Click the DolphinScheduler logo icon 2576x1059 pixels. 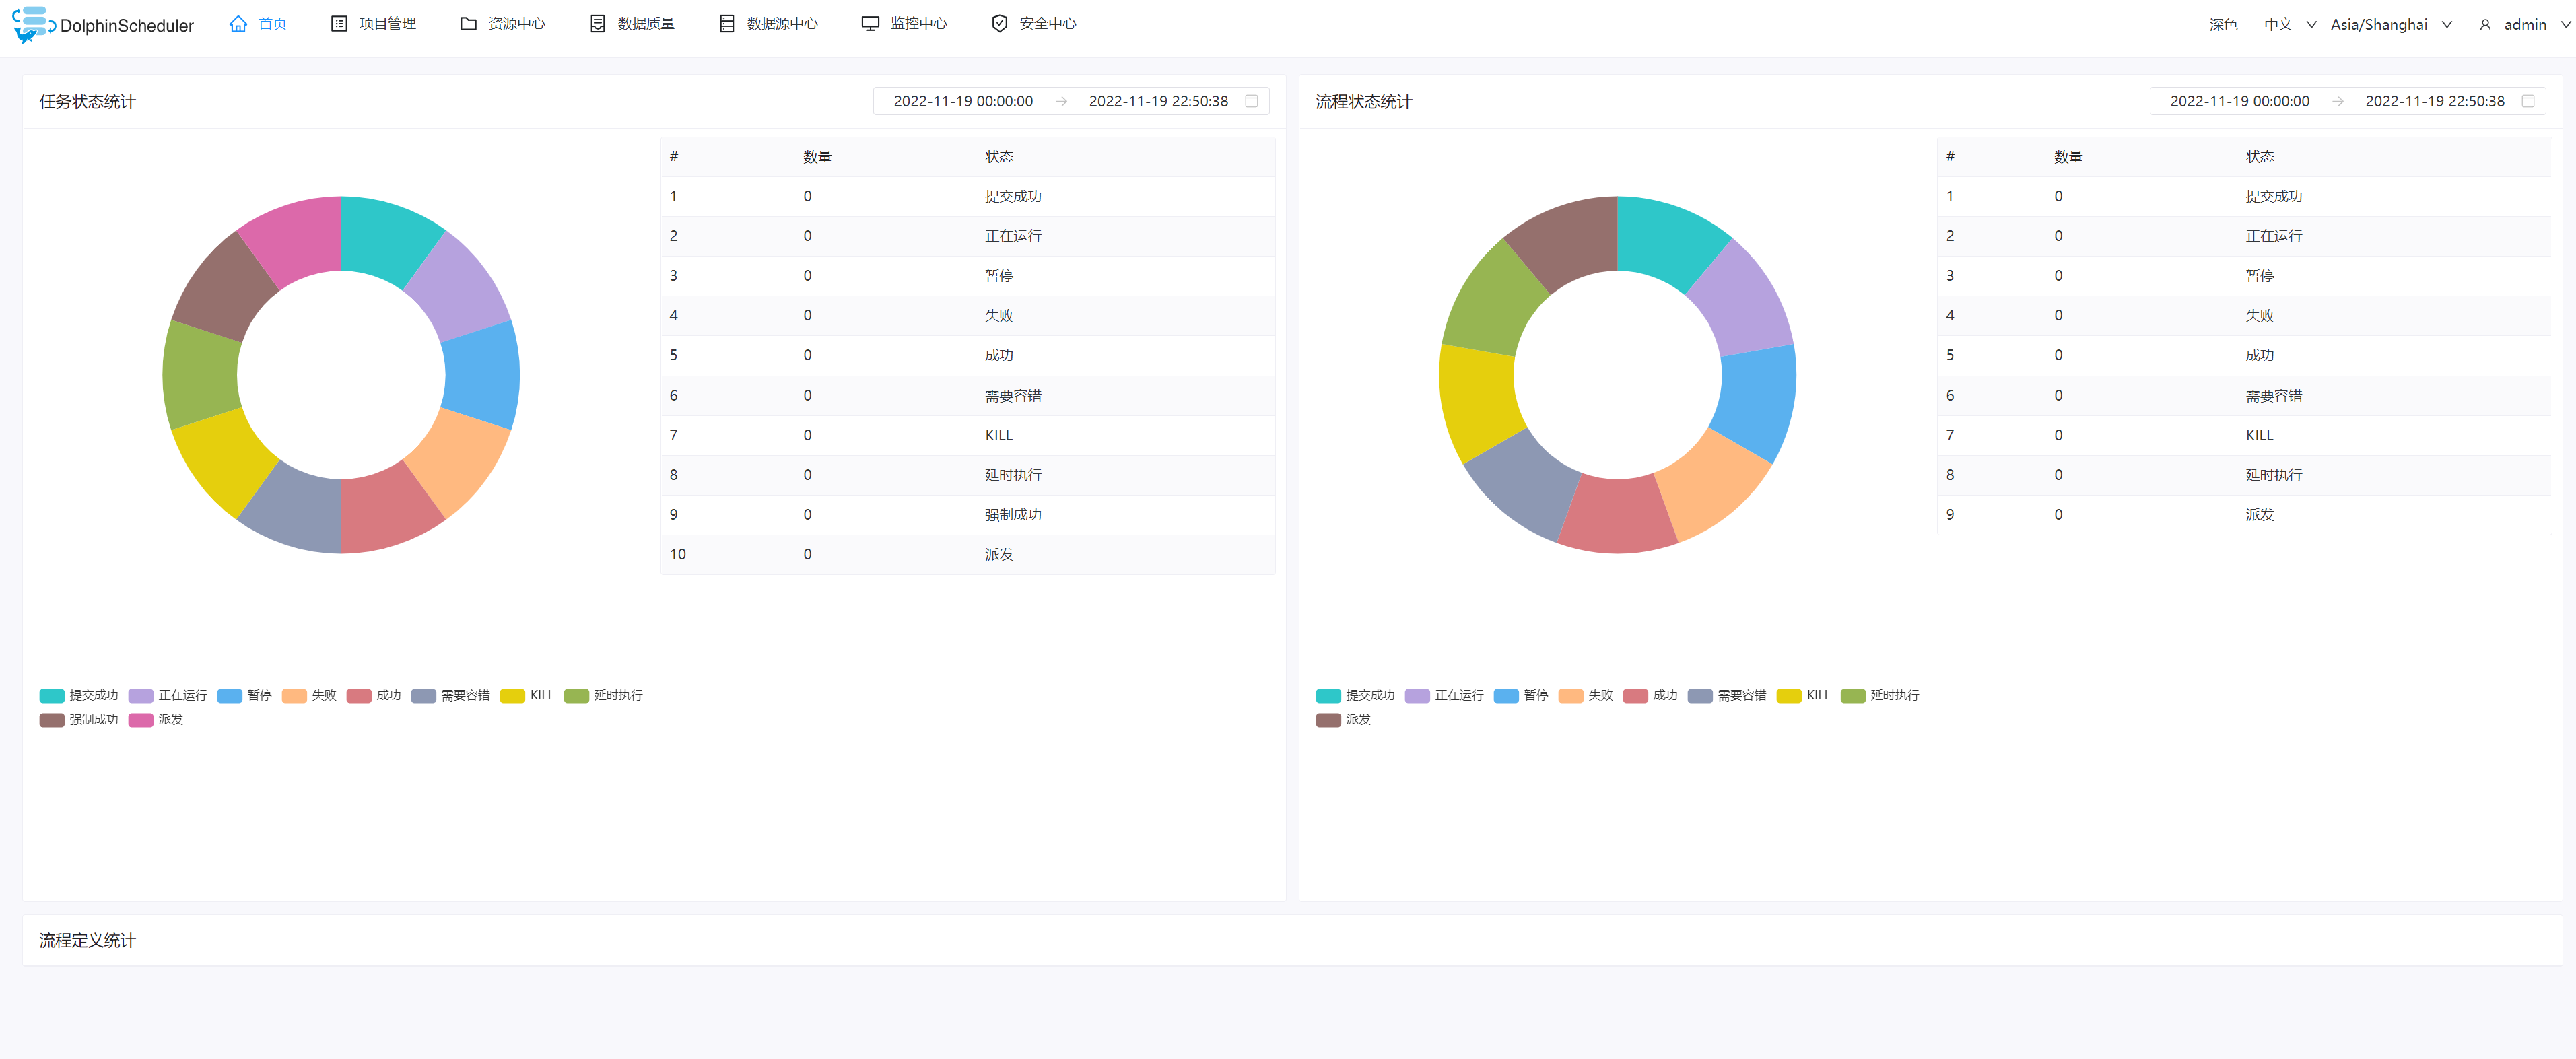32,24
